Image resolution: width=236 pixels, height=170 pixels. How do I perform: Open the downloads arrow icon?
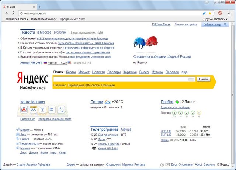229,13
